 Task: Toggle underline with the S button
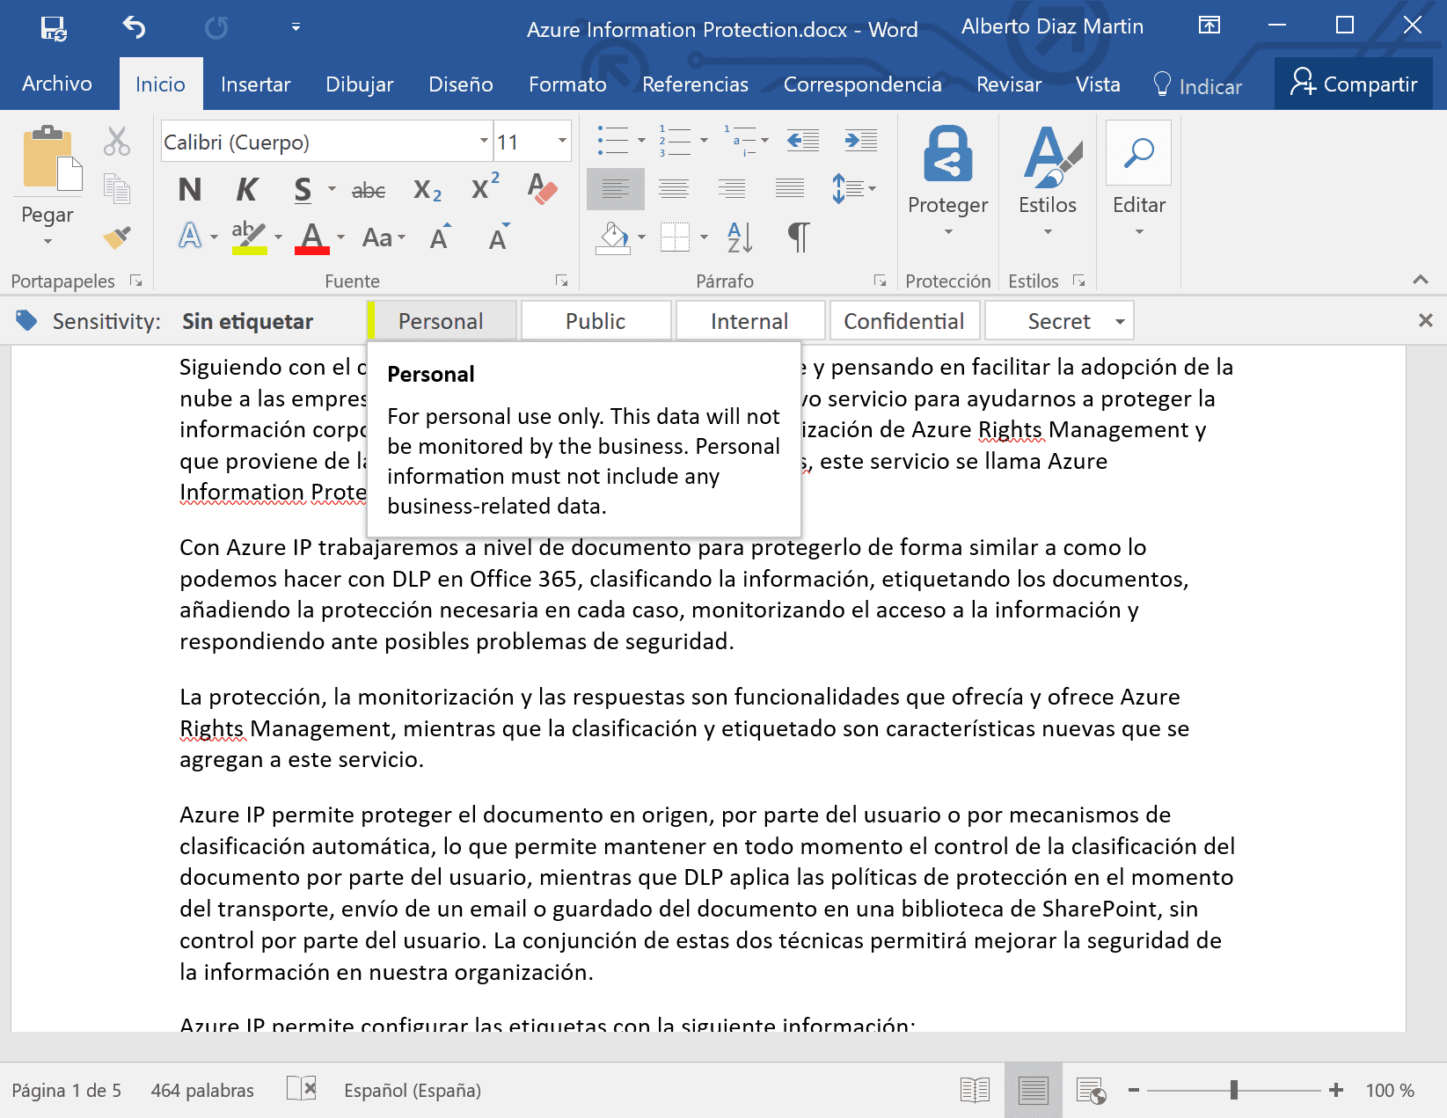tap(303, 189)
